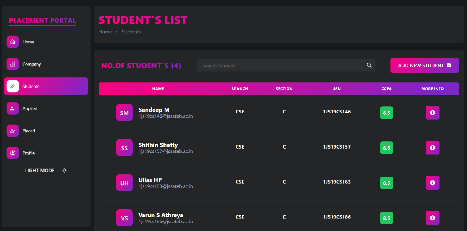Screen dimensions: 467x231
Task: Open the Company building icon
Action: coord(13,64)
